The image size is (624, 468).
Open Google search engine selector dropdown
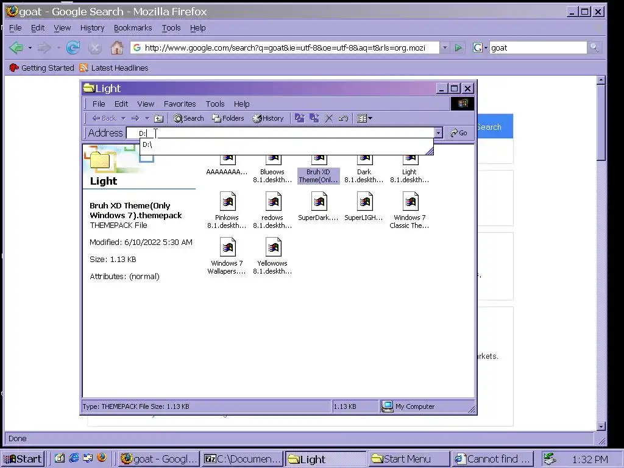[480, 48]
